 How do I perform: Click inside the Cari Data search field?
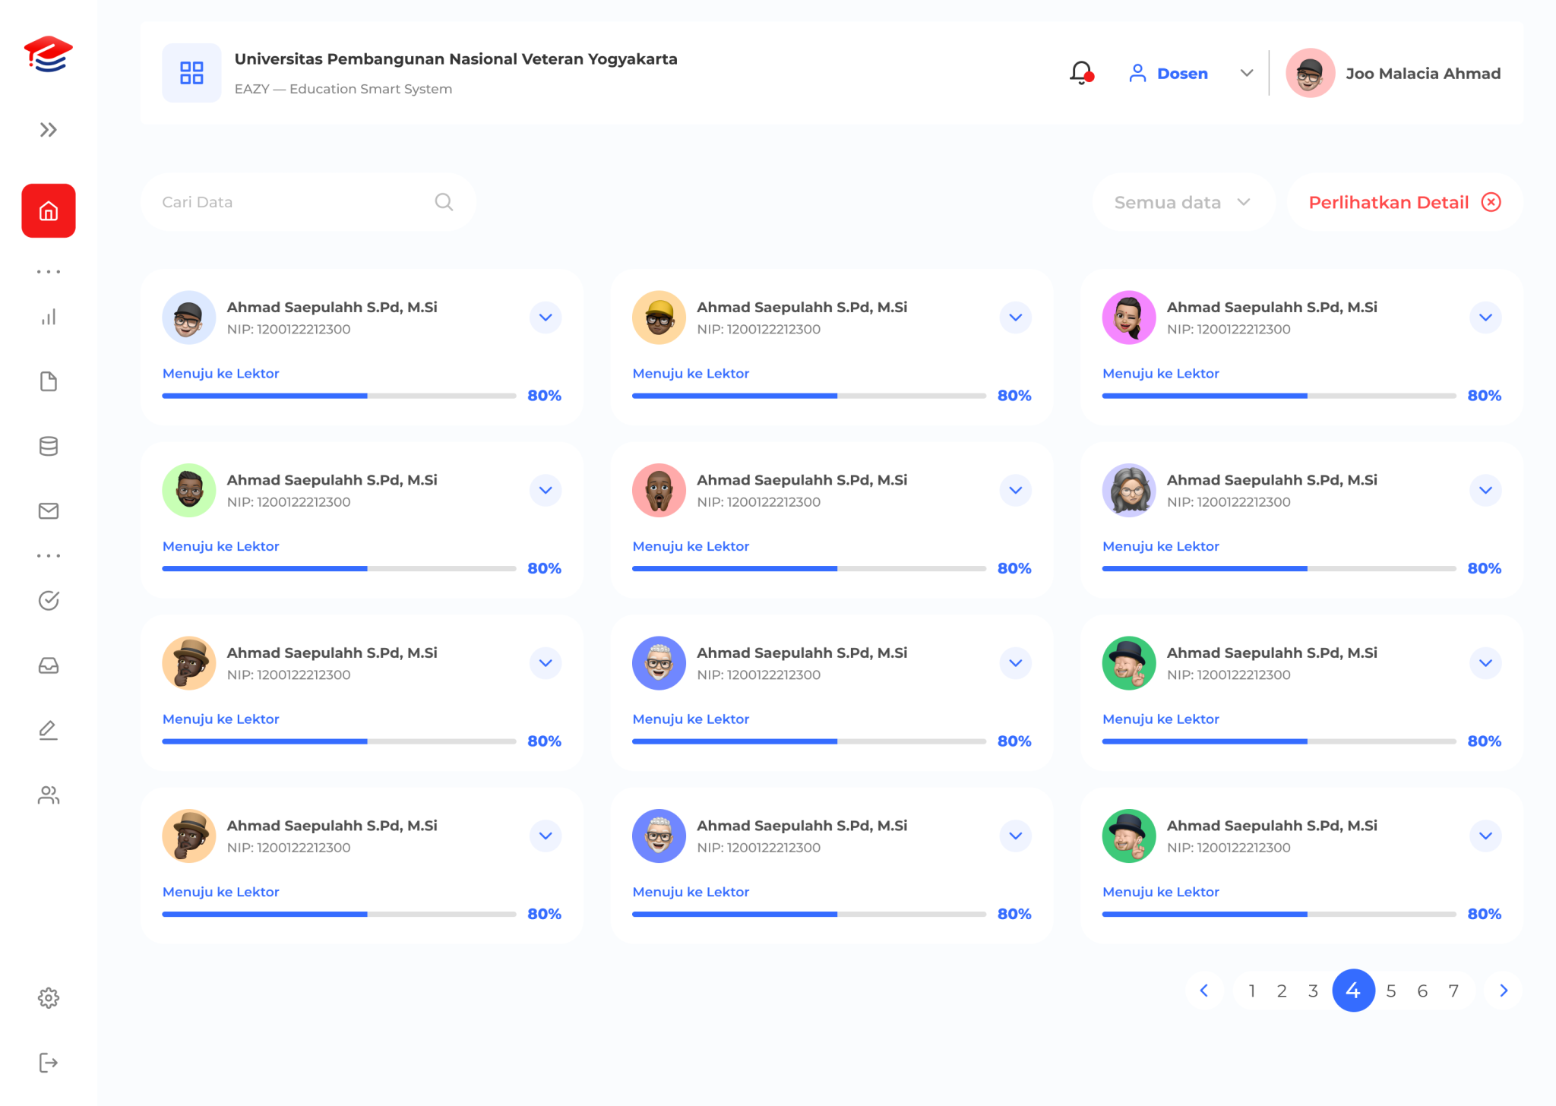[x=289, y=202]
